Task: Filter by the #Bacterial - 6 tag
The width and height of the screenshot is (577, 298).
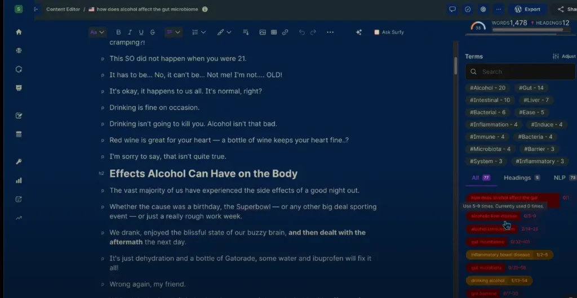Action: 487,112
